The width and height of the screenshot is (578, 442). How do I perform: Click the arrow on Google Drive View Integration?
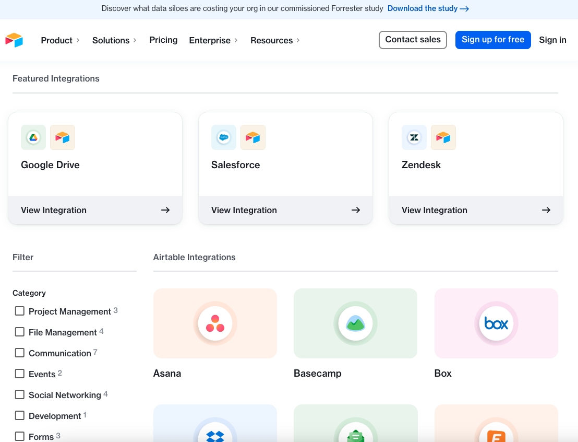click(165, 210)
